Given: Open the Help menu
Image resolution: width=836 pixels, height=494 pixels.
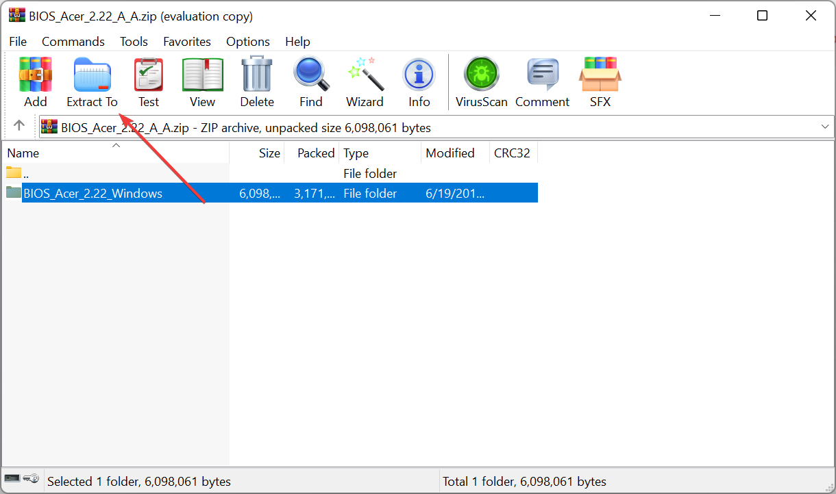Looking at the screenshot, I should click(297, 42).
